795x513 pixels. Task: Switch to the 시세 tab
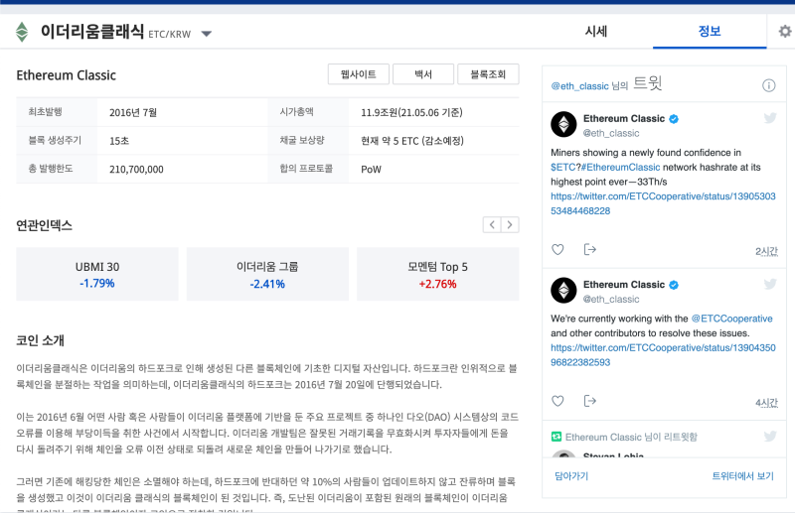tap(595, 32)
